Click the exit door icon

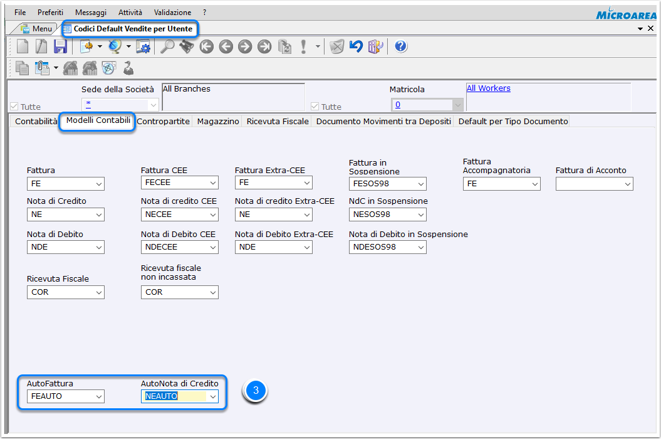[x=375, y=46]
